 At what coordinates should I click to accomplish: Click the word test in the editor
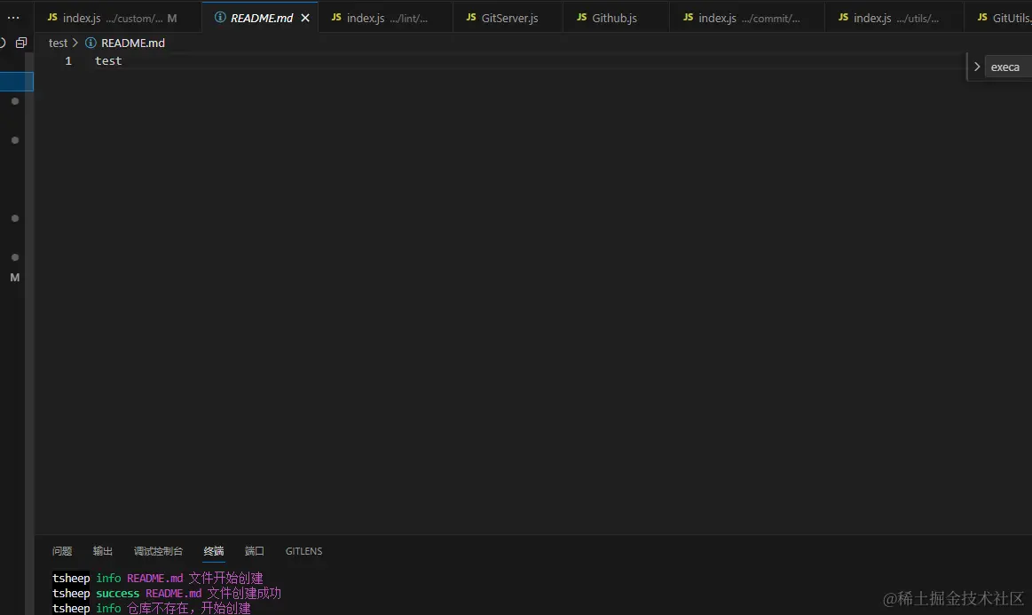[108, 60]
